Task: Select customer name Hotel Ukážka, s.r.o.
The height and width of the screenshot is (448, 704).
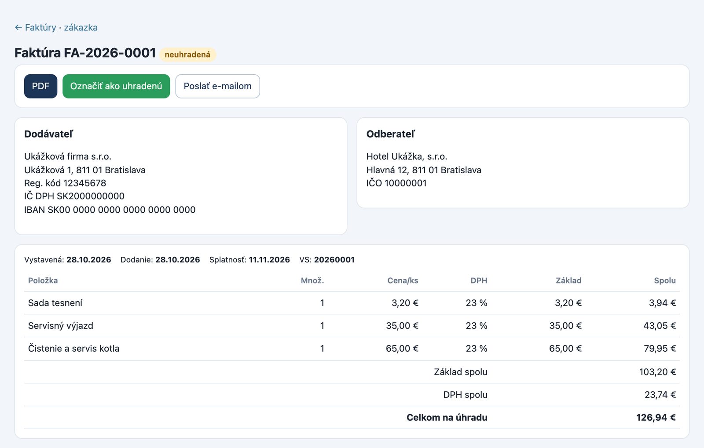Action: (x=407, y=157)
